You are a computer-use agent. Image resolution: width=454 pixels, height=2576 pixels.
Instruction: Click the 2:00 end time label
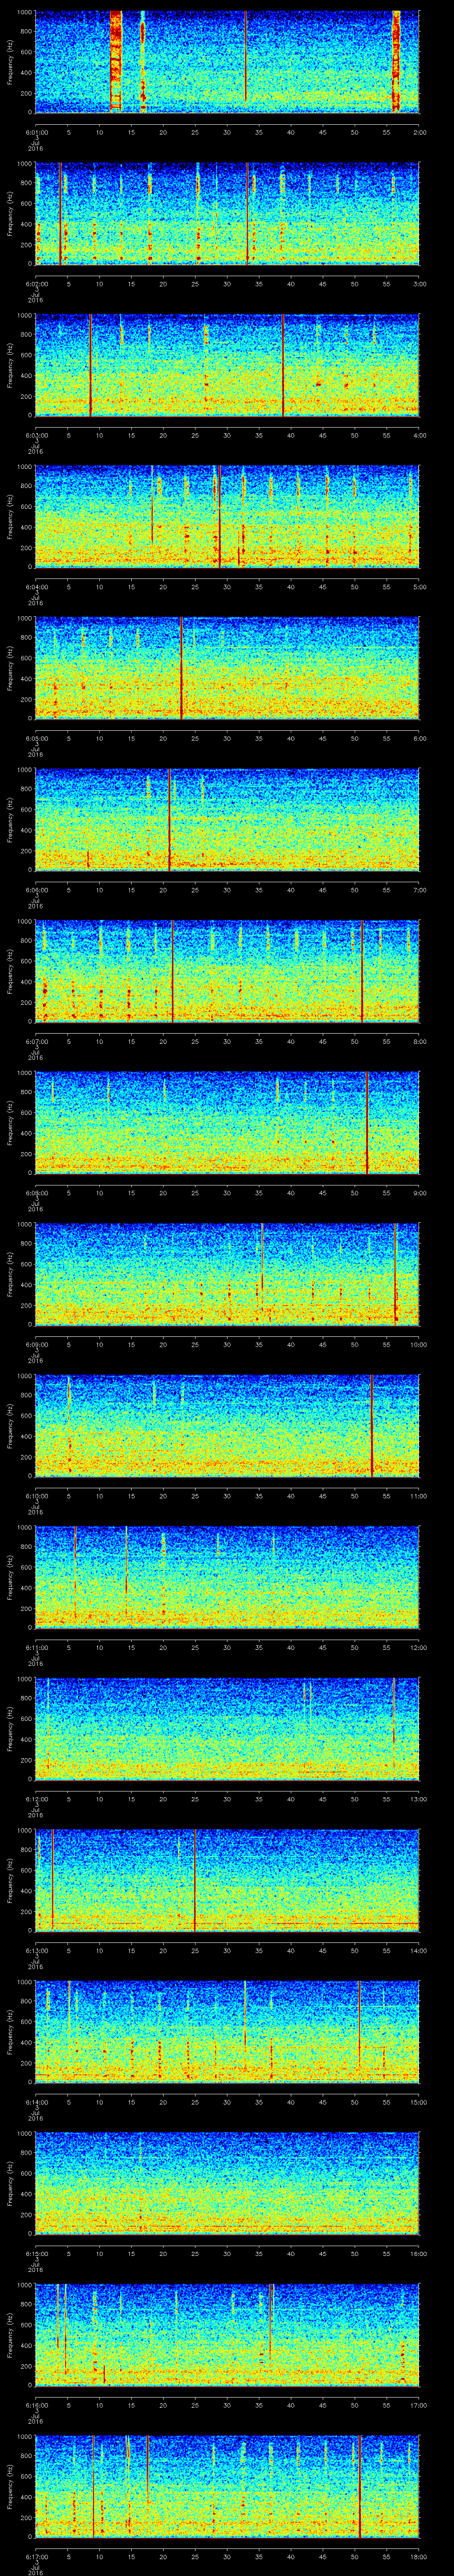[x=419, y=131]
